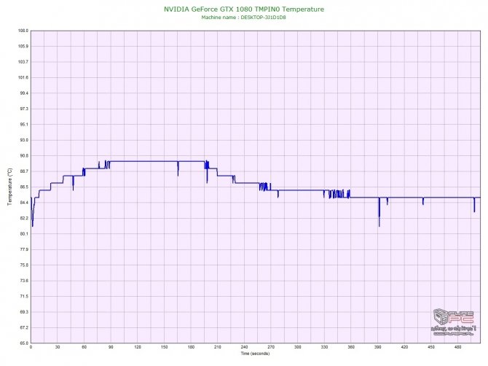This screenshot has width=488, height=366.
Task: Select the 150 seconds time axis label
Action: 165,347
